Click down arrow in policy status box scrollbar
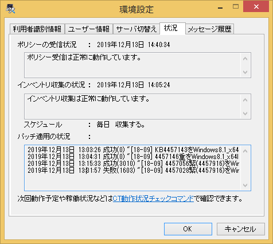 tap(245, 72)
